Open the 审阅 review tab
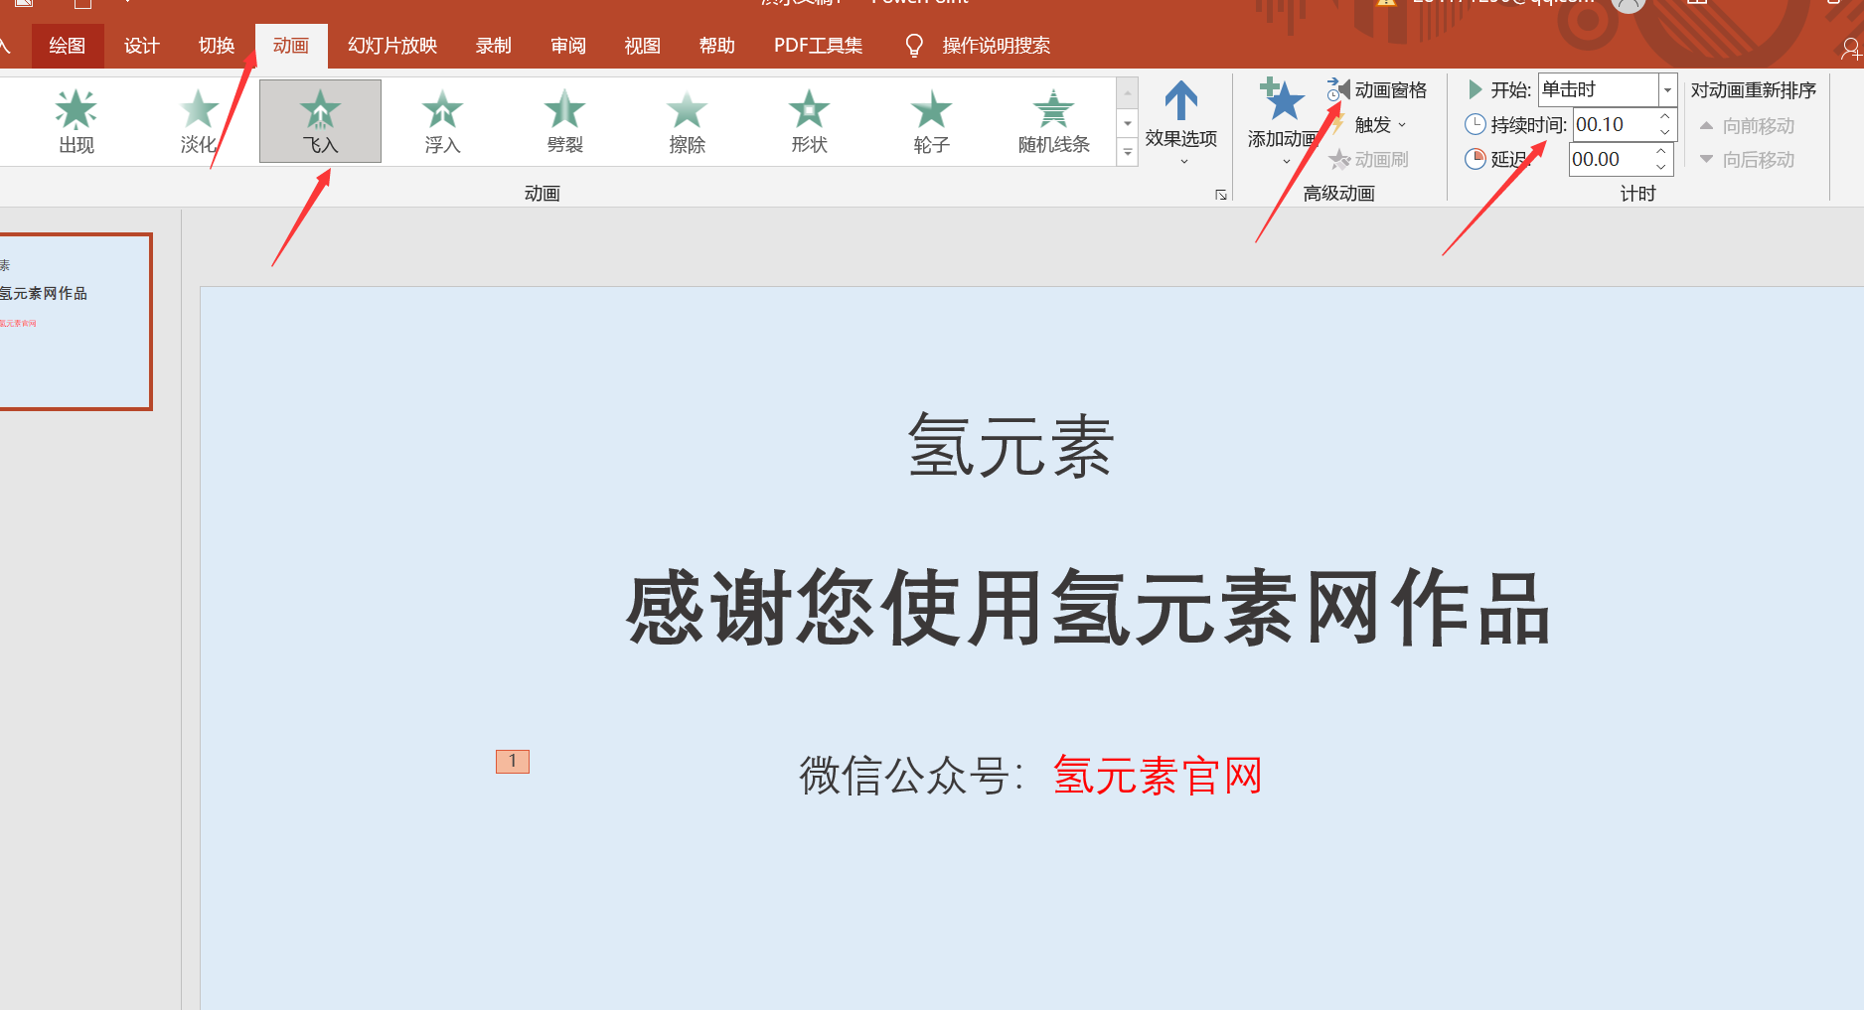Viewport: 1864px width, 1010px height. pos(568,46)
